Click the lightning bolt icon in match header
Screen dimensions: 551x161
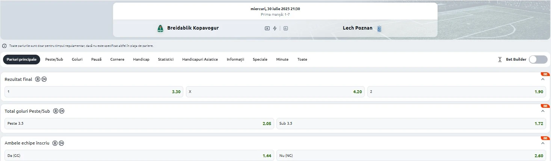click(x=275, y=28)
